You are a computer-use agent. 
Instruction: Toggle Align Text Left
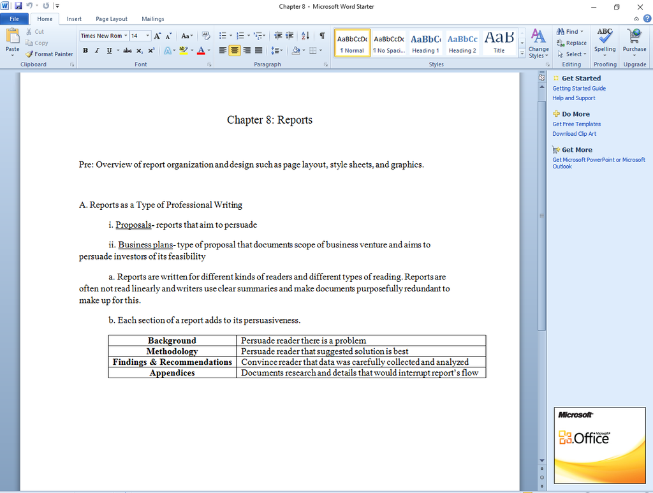(x=223, y=50)
